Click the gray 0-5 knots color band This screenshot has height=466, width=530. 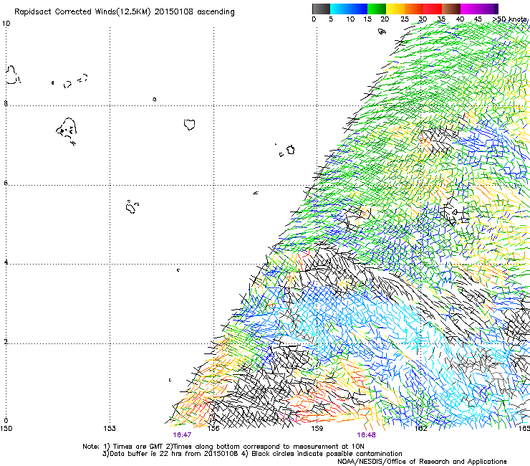[321, 9]
